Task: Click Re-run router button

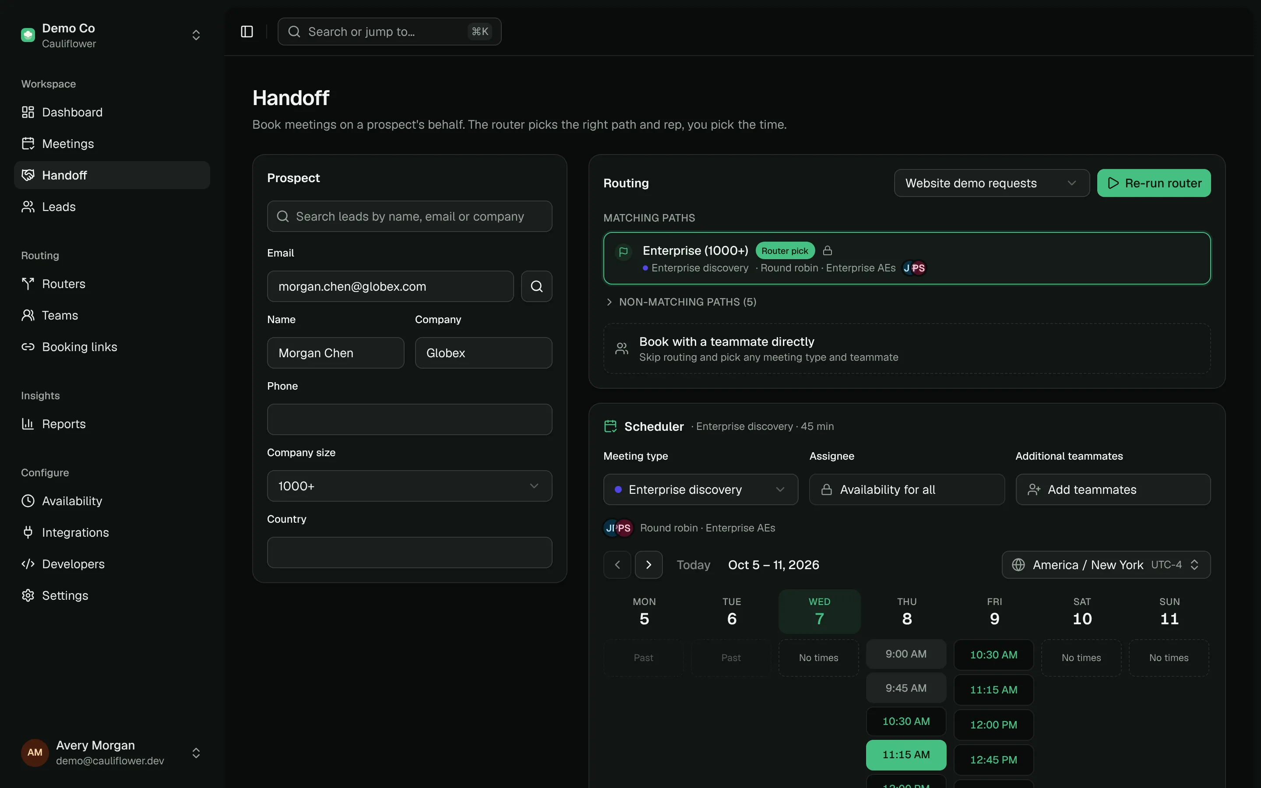Action: pyautogui.click(x=1154, y=183)
